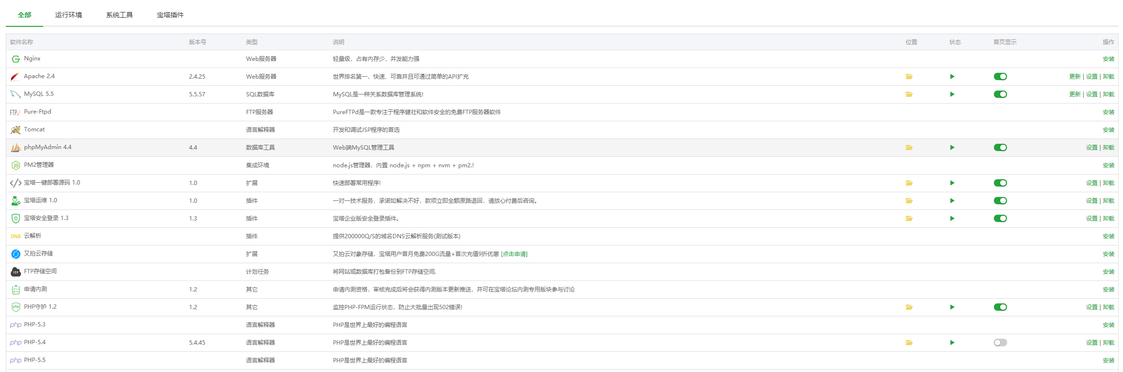Switch to the 系统工具 tab
This screenshot has width=1123, height=372.
pos(119,15)
